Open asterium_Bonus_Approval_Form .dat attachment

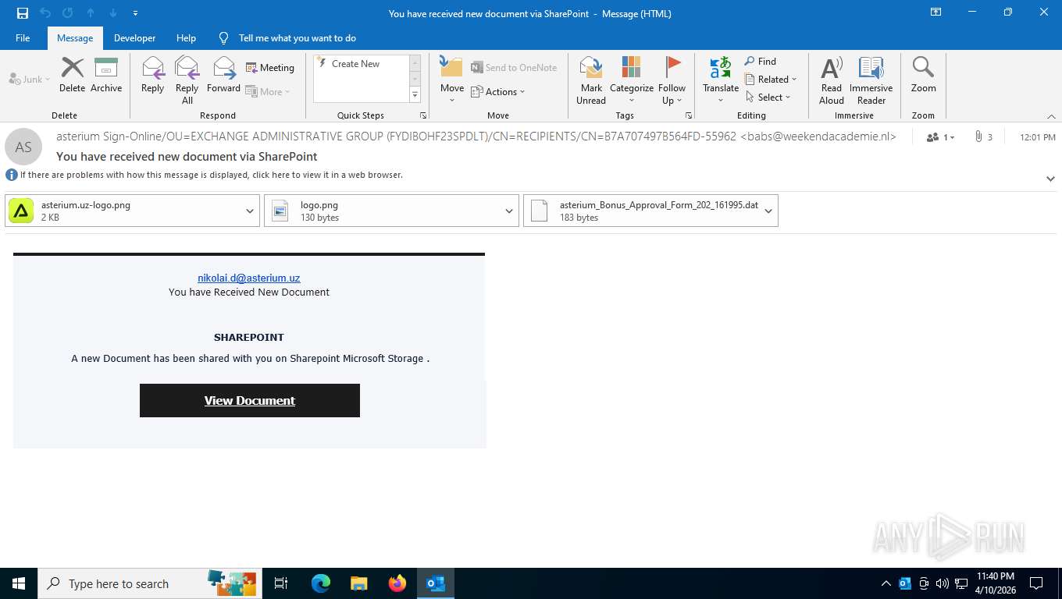coord(642,211)
